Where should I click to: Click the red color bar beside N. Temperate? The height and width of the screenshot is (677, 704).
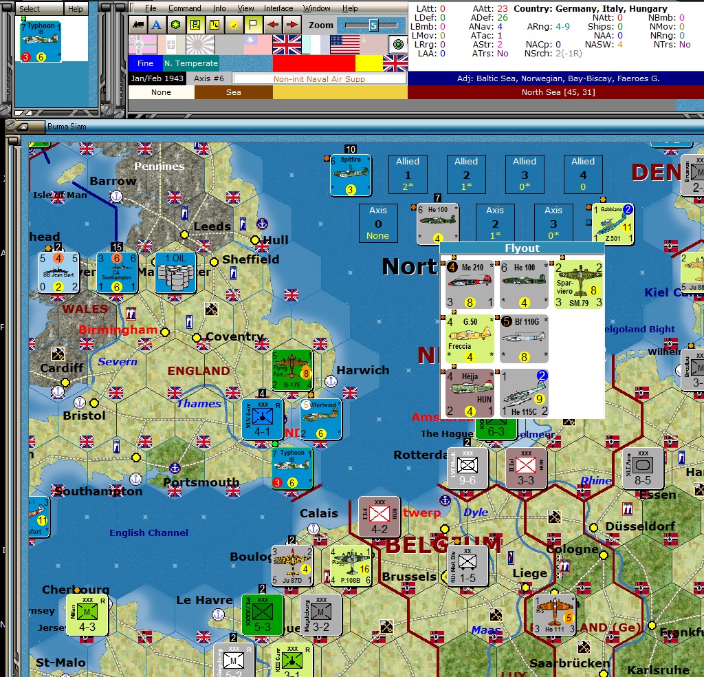pyautogui.click(x=313, y=63)
